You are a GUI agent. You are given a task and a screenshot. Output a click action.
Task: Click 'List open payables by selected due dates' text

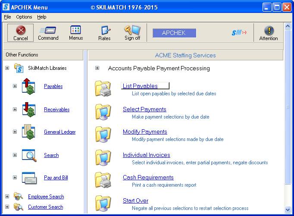174,94
